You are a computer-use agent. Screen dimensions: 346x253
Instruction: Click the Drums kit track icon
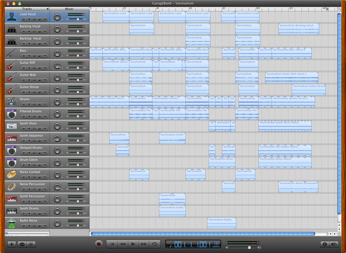tap(11, 102)
